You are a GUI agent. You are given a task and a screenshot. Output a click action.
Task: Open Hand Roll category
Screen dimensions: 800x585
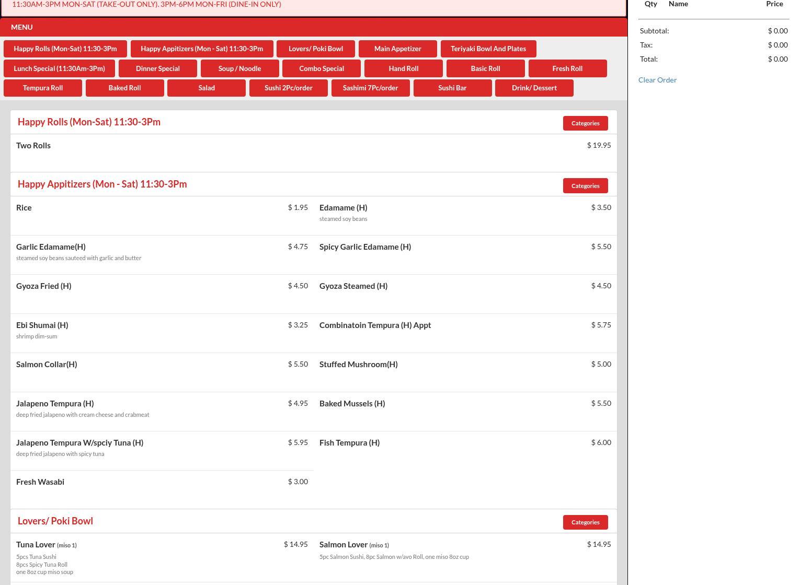click(x=404, y=68)
